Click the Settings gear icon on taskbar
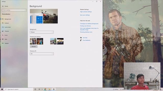Image resolution: width=163 pixels, height=91 pixels. tap(54, 89)
